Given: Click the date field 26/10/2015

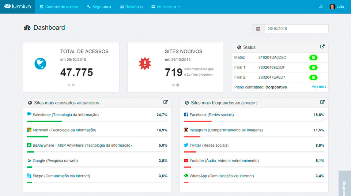Looking at the screenshot, I should (x=296, y=29).
